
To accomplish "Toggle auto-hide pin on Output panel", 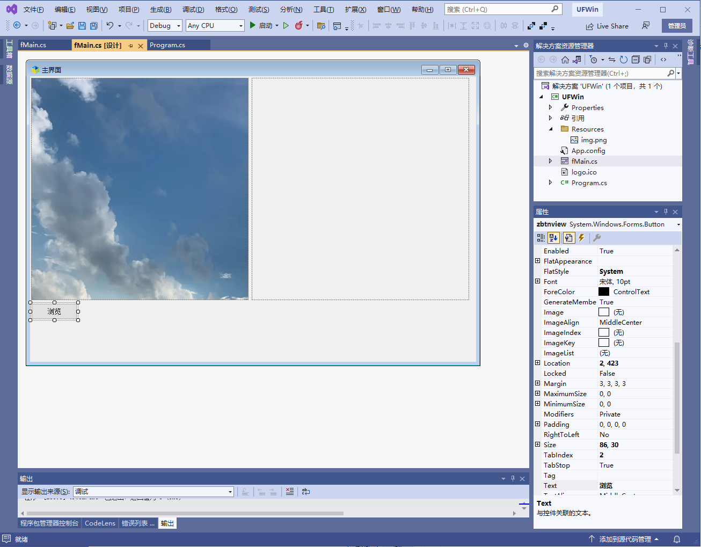I will [513, 478].
